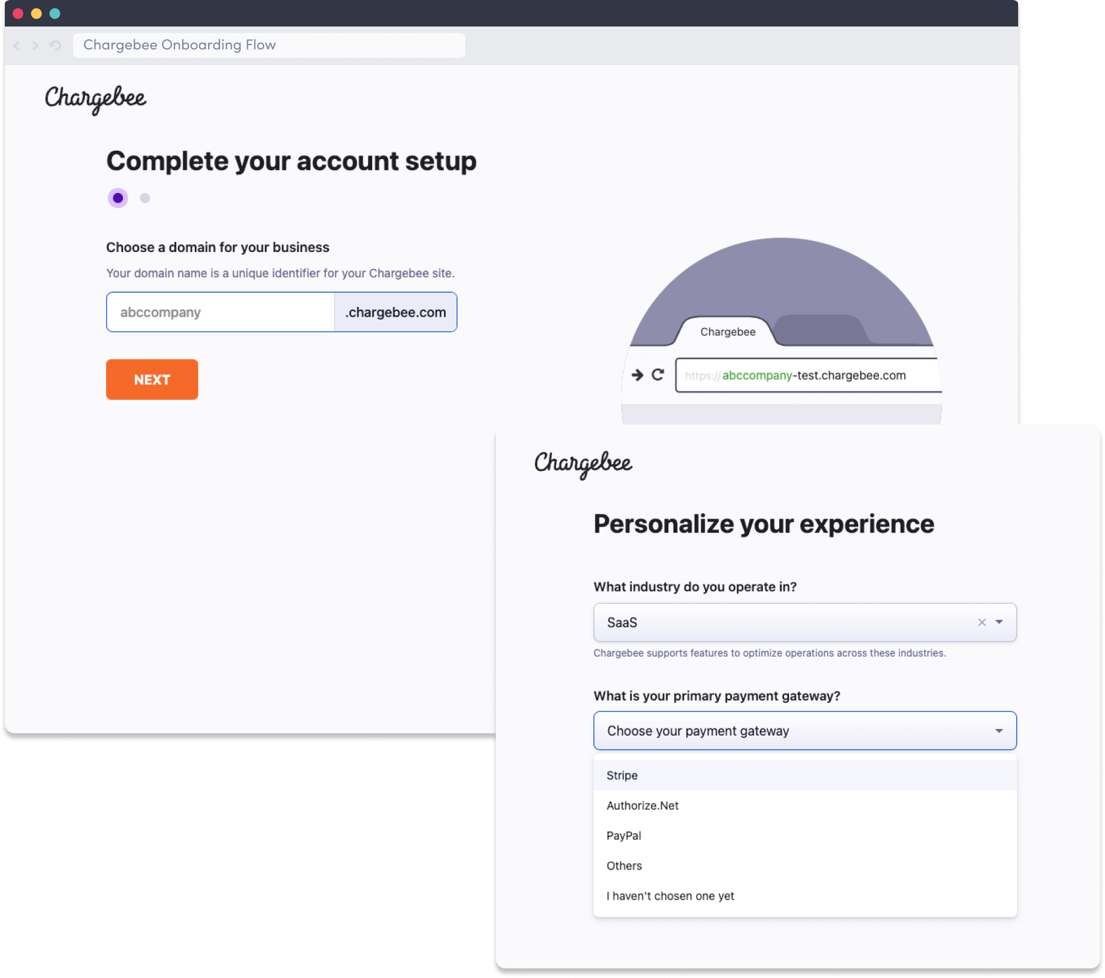The width and height of the screenshot is (1105, 978).
Task: Click the browser forward arrow icon
Action: point(36,45)
